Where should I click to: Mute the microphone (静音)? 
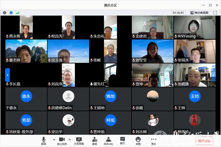[x=44, y=140]
